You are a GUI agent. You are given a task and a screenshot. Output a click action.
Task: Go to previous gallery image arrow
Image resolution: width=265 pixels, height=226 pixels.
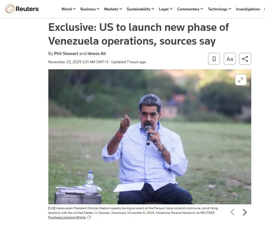[232, 212]
